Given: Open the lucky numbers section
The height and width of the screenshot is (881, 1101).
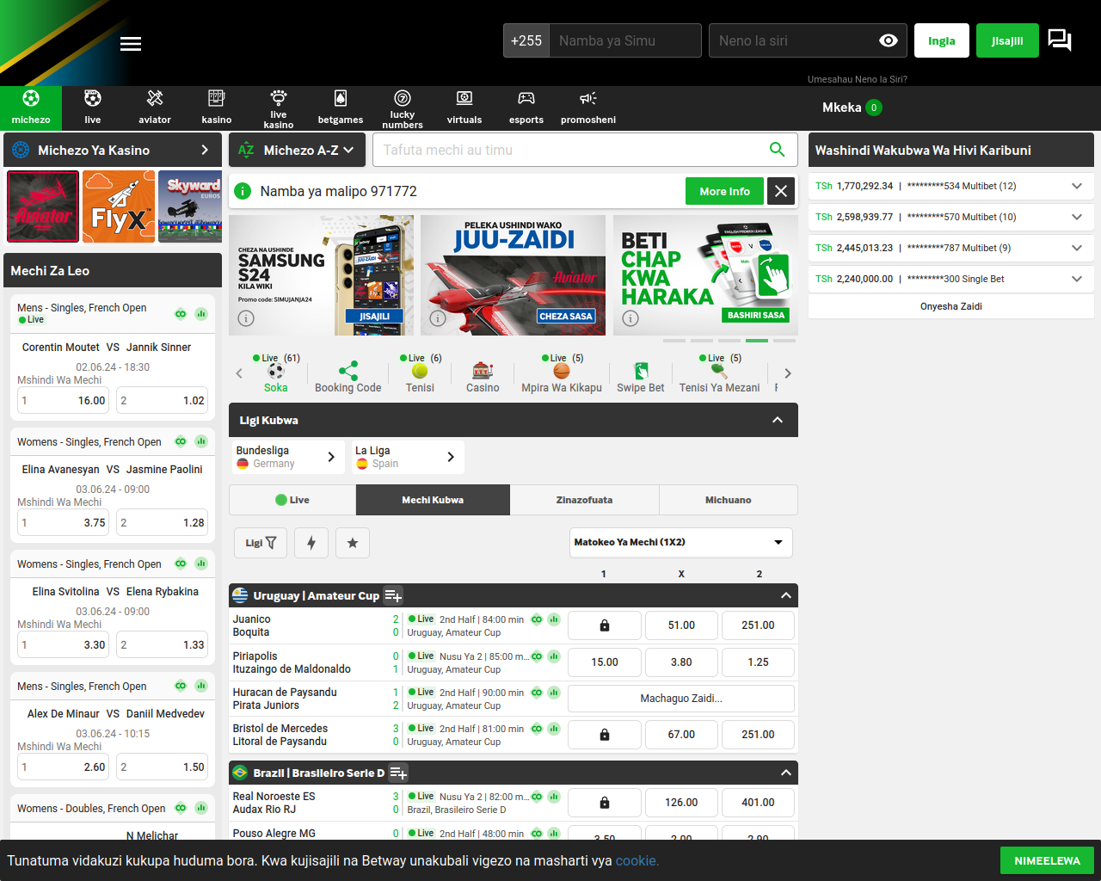Looking at the screenshot, I should (x=403, y=108).
